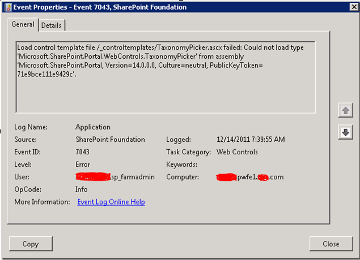Click the Computer label

[183, 177]
